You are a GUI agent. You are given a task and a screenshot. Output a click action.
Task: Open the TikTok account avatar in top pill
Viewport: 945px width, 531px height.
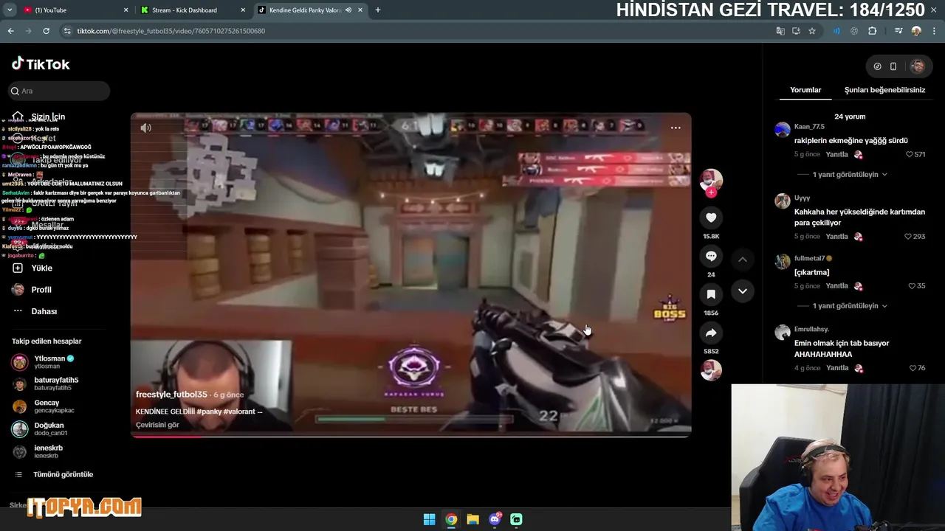tap(918, 66)
